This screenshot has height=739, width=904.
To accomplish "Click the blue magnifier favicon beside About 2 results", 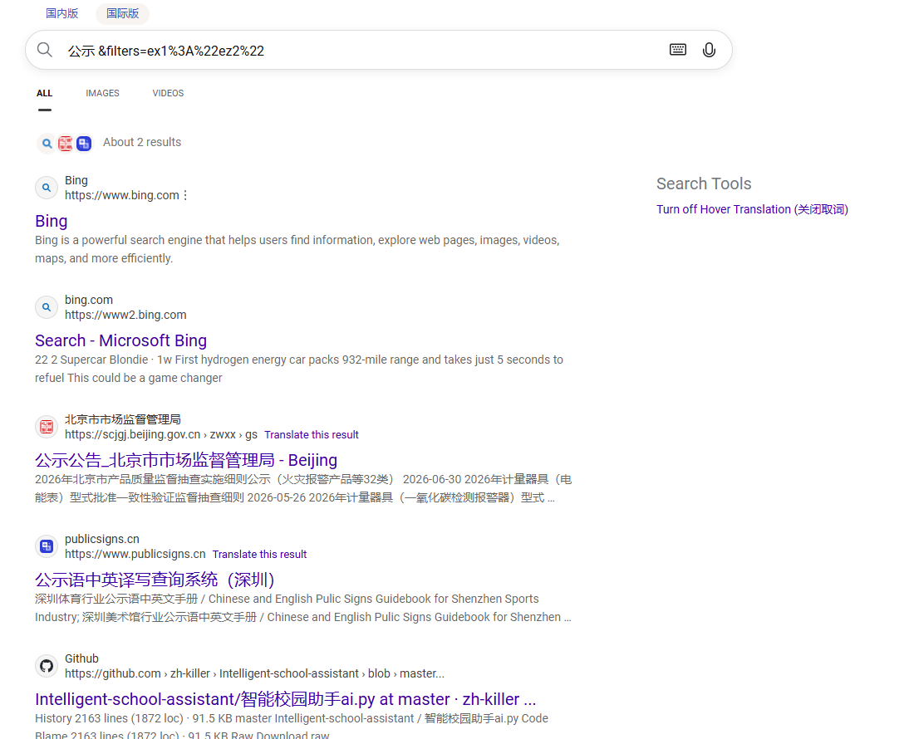I will (47, 143).
